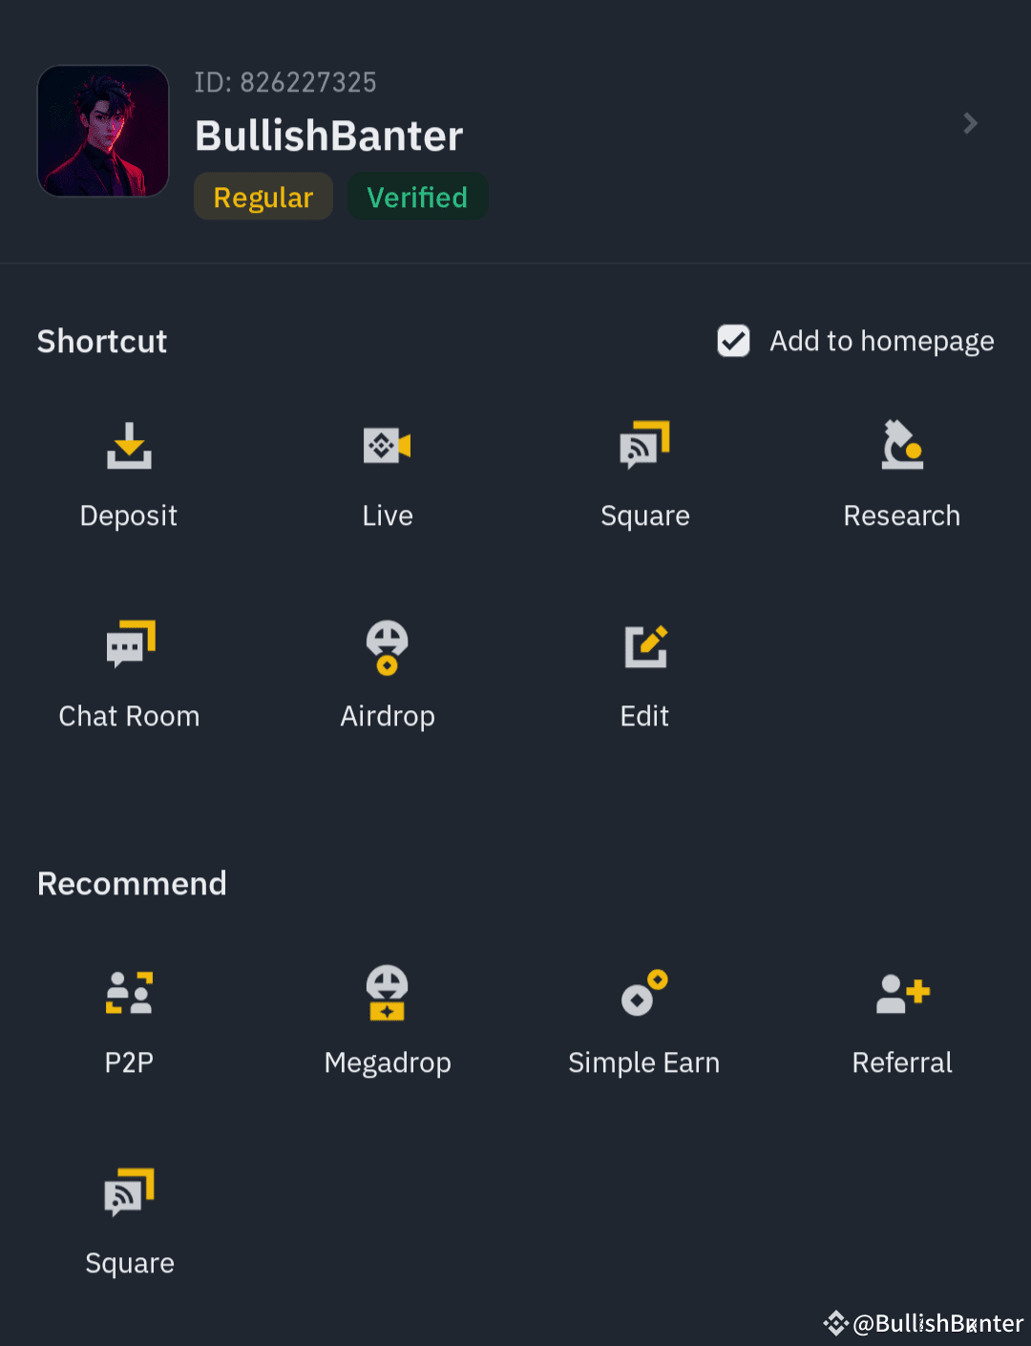Image resolution: width=1031 pixels, height=1346 pixels.
Task: Tap the Airdrop parachute icon
Action: 387,647
